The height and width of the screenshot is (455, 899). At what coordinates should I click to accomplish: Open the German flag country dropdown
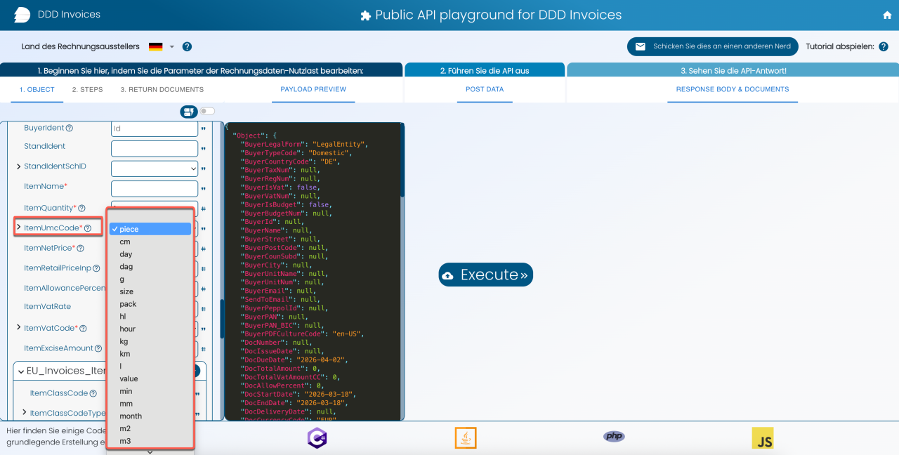(x=161, y=47)
